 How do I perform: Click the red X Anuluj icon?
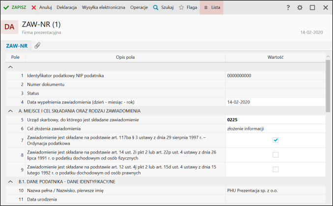point(33,8)
